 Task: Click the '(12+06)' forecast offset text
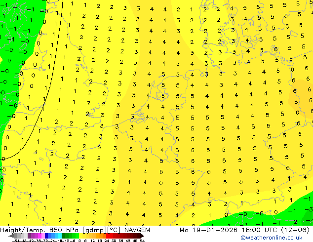pyautogui.click(x=295, y=230)
